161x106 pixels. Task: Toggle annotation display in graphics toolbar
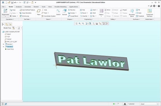(x=103, y=24)
